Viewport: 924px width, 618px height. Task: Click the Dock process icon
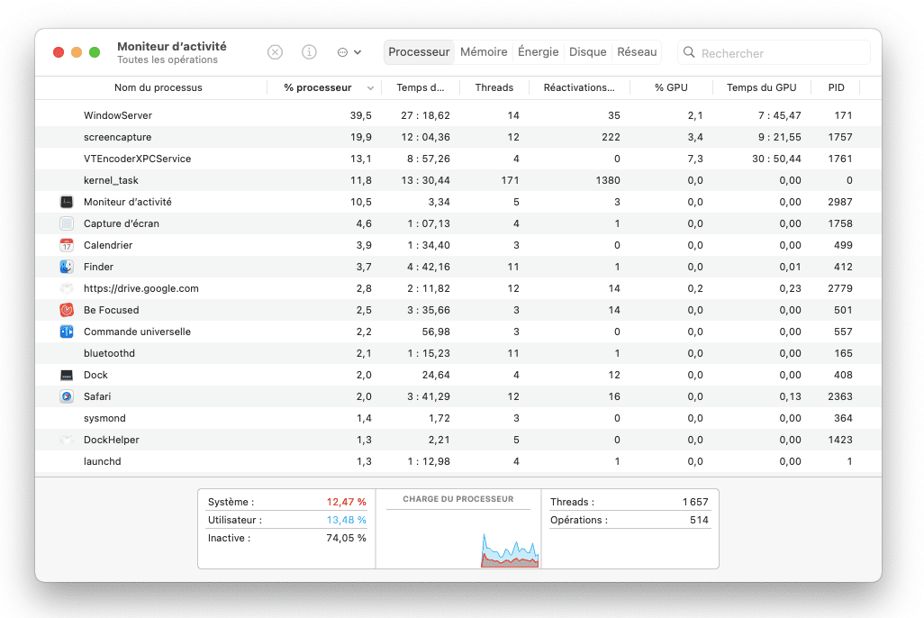(67, 375)
